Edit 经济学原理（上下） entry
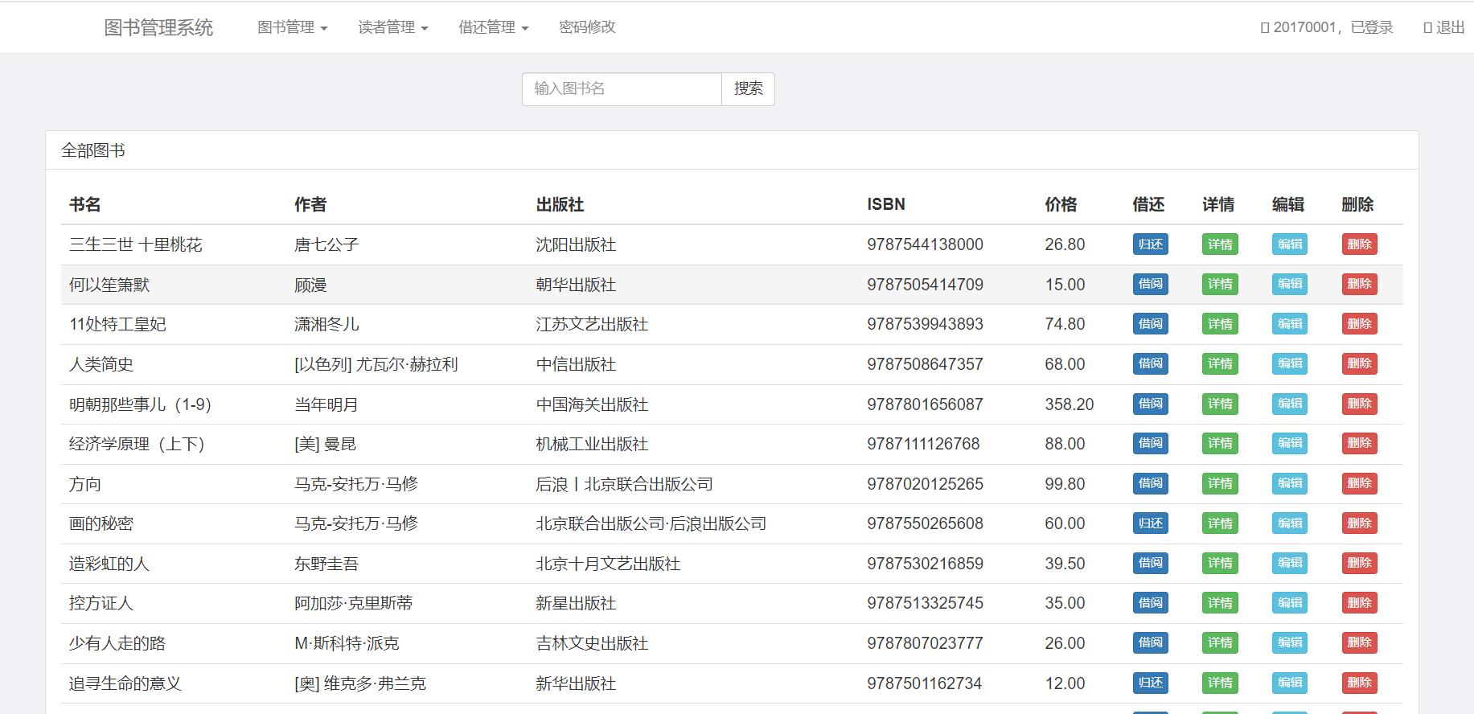This screenshot has width=1474, height=714. click(x=1290, y=443)
